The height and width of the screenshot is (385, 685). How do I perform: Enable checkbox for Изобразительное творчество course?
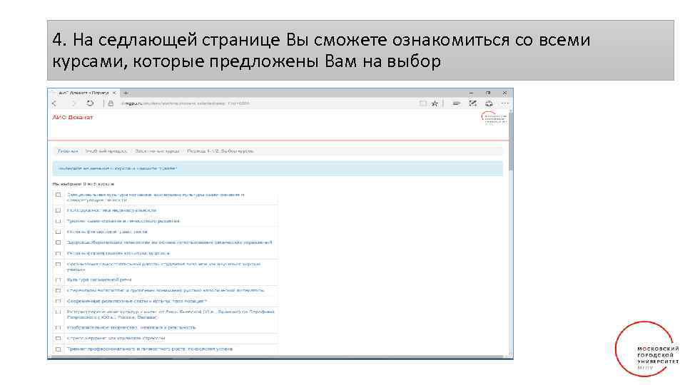(x=58, y=327)
